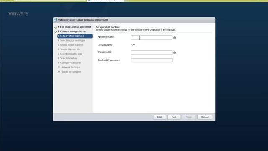The image size is (268, 151).
Task: Select step 9 Configure database
Action: [x=70, y=63]
